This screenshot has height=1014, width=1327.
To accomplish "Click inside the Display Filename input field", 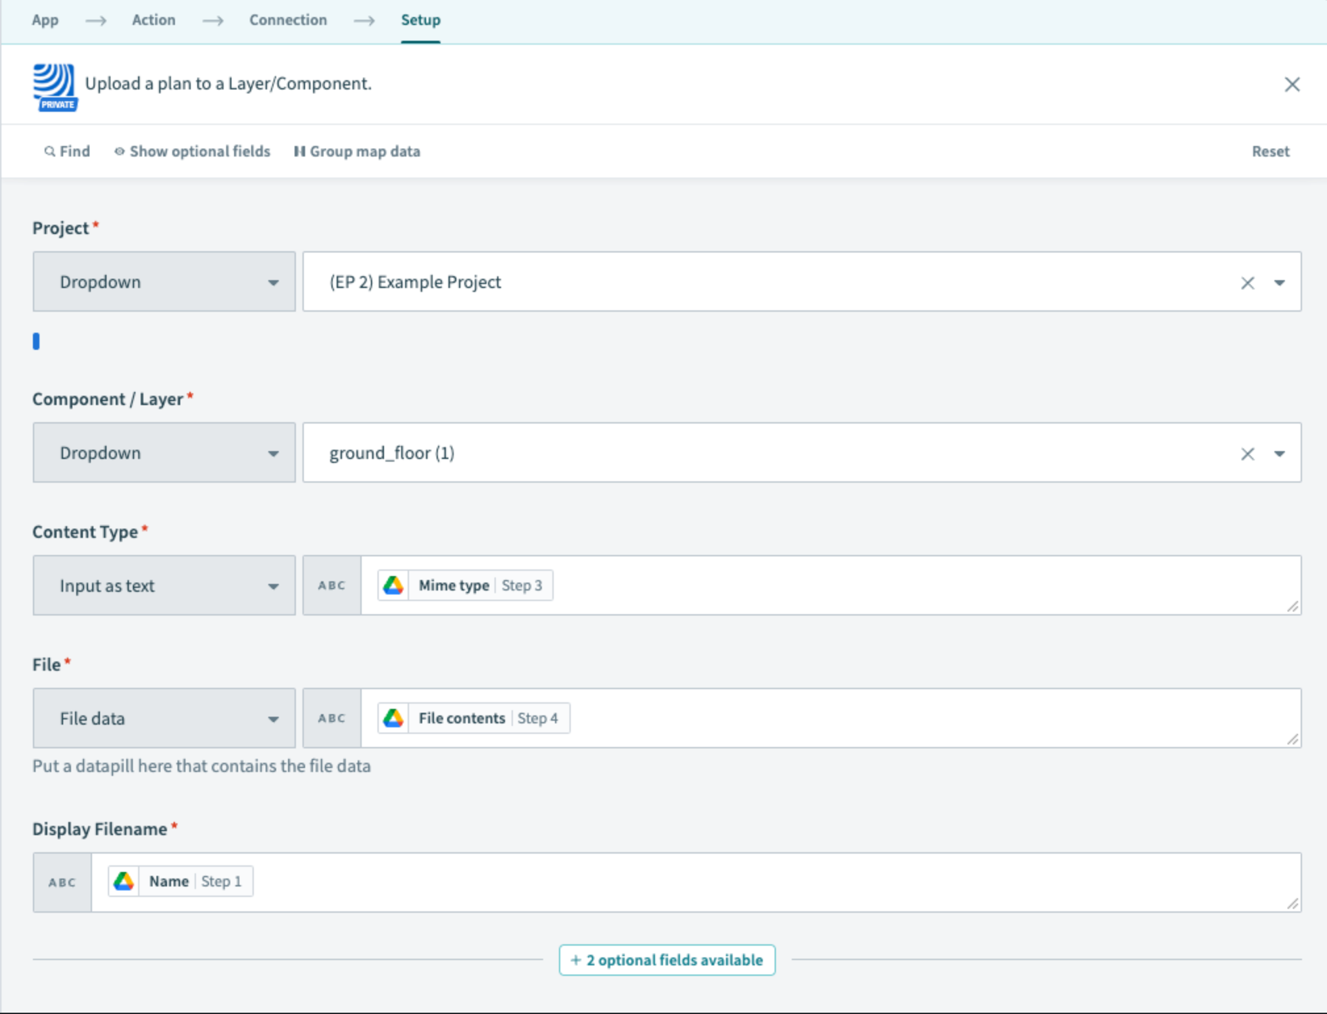I will [723, 882].
